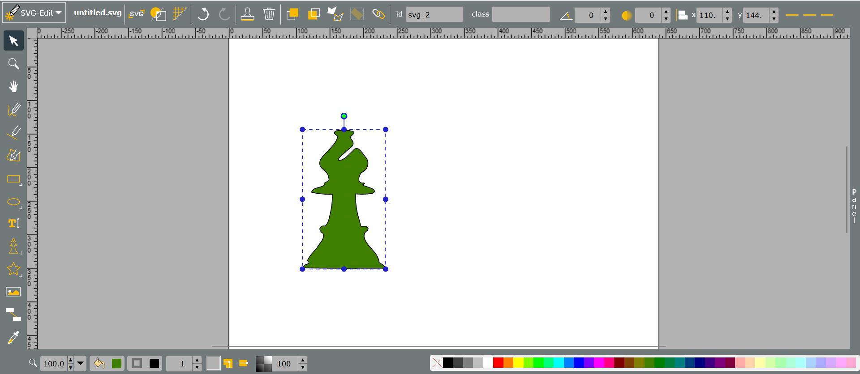Image resolution: width=860 pixels, height=374 pixels.
Task: Click the make hyperlink icon
Action: pyautogui.click(x=378, y=14)
